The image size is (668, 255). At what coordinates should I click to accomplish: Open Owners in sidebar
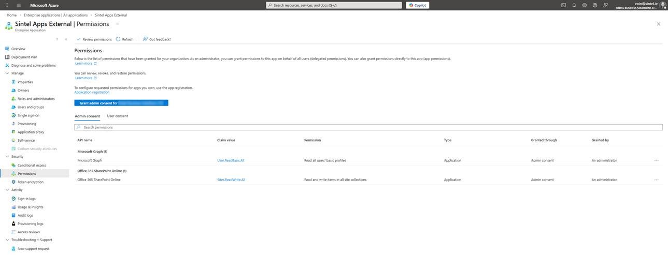pos(23,91)
